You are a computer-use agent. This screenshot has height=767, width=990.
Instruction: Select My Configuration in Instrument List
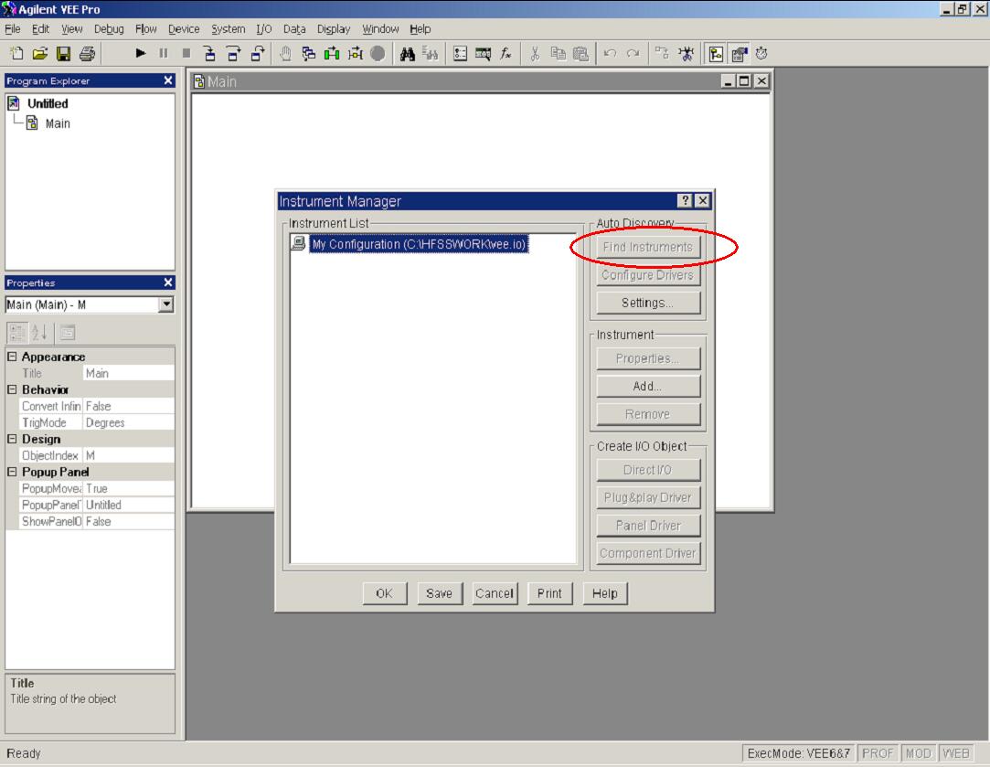click(x=418, y=244)
